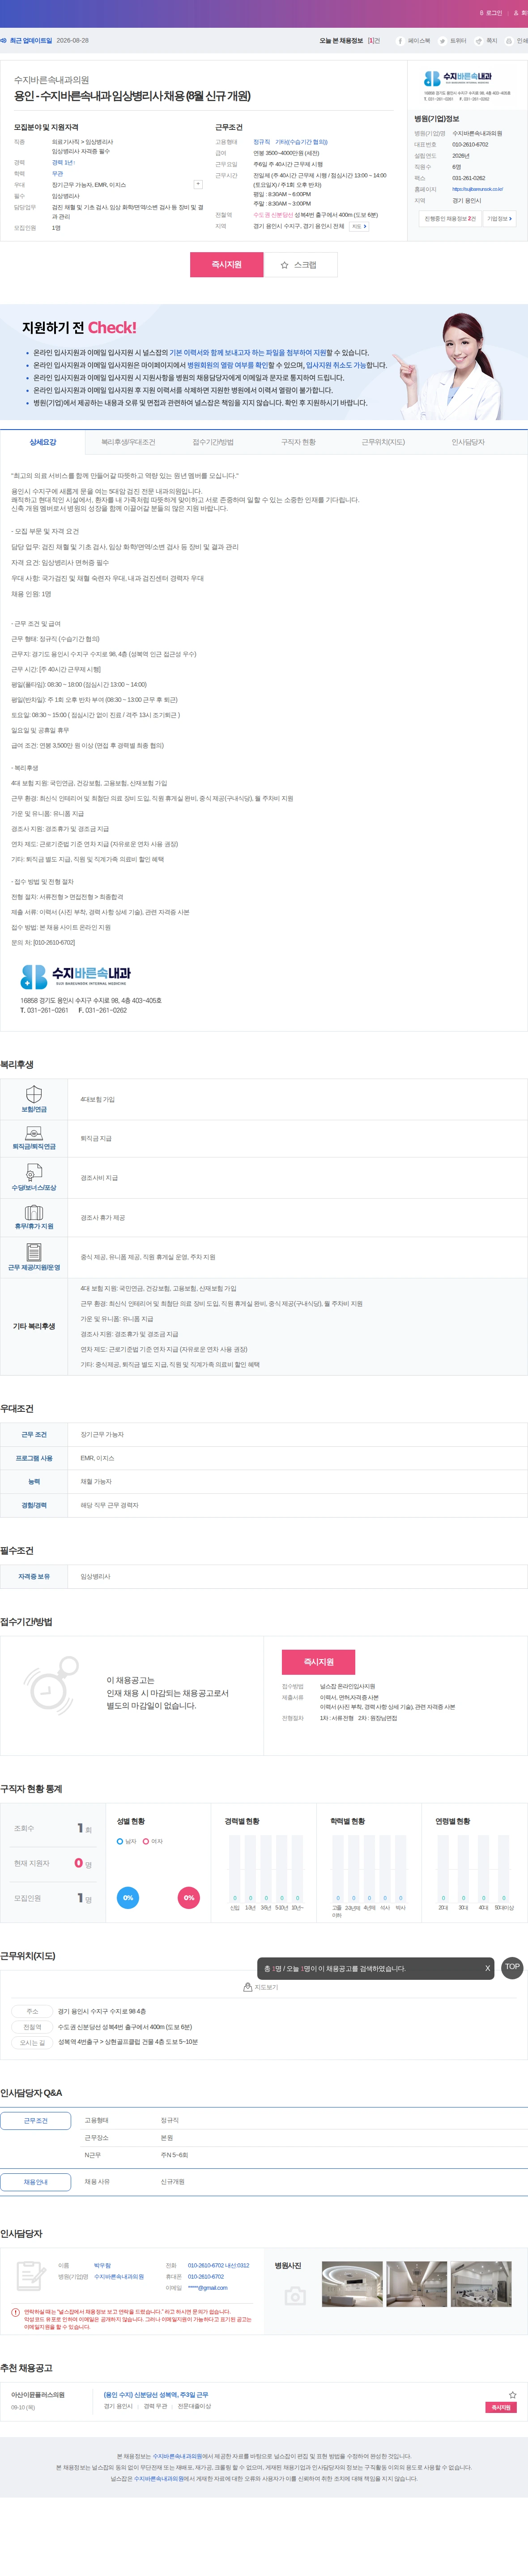Open the 지도 map button next to 지역
Viewport: 528px width, 2576px height.
tap(359, 226)
